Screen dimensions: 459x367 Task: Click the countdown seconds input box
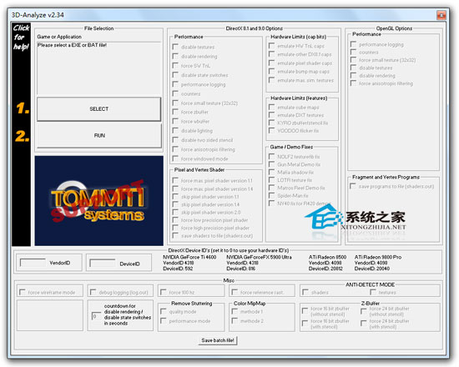[96, 316]
